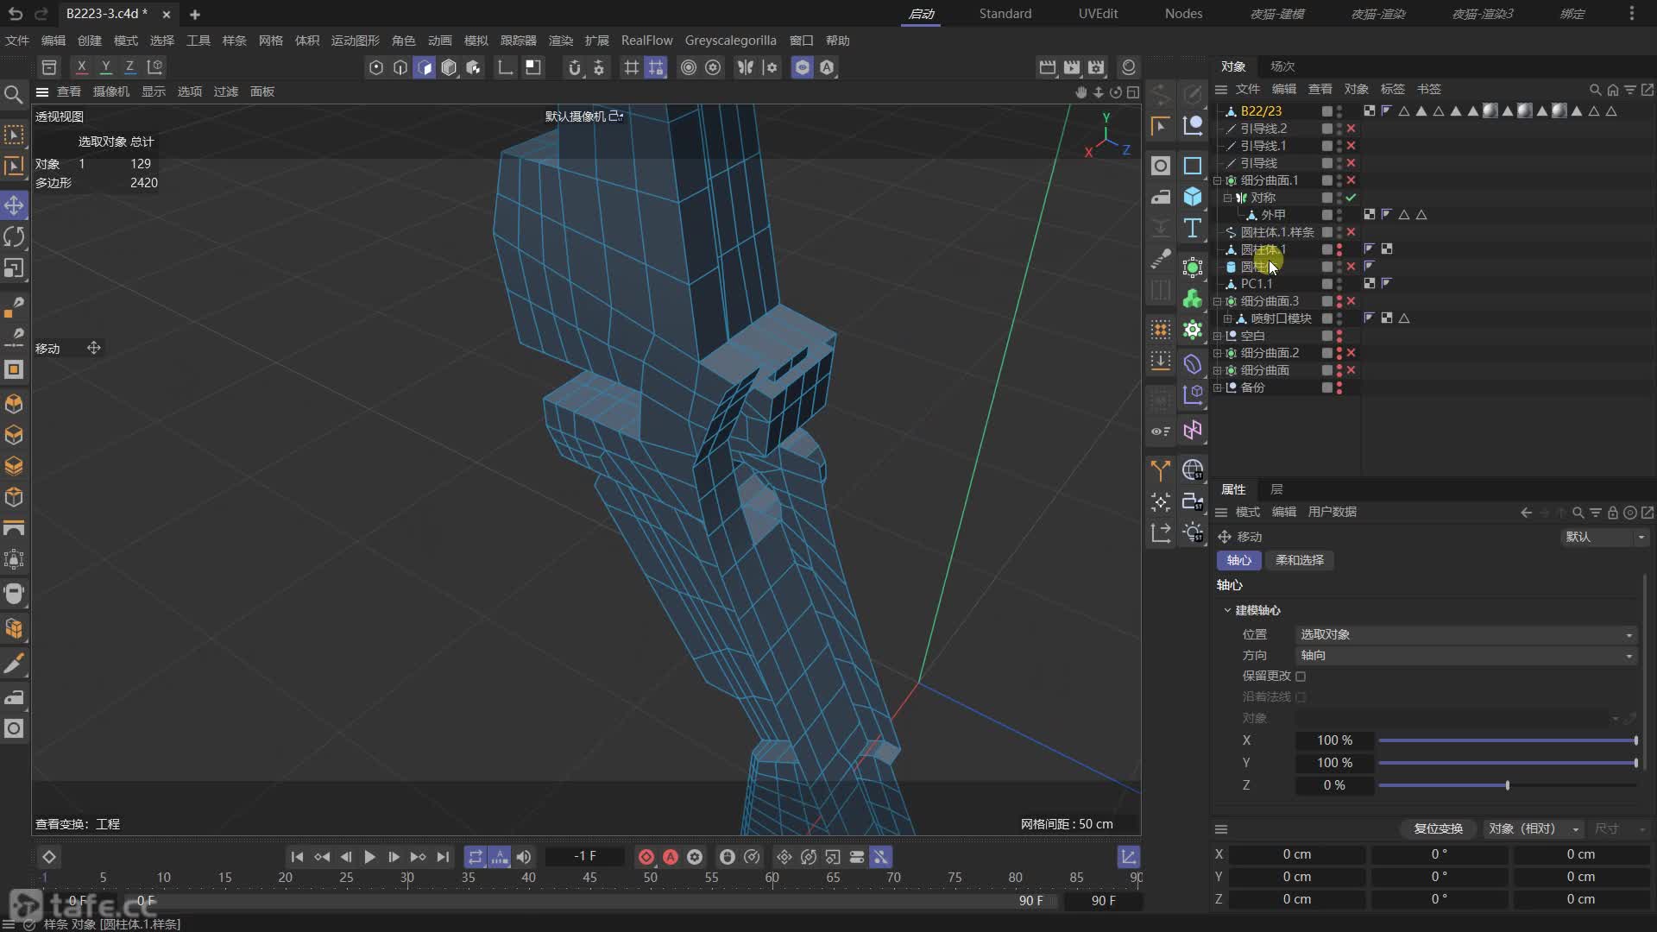
Task: Select the Move tool in left toolbar
Action: pyautogui.click(x=14, y=205)
